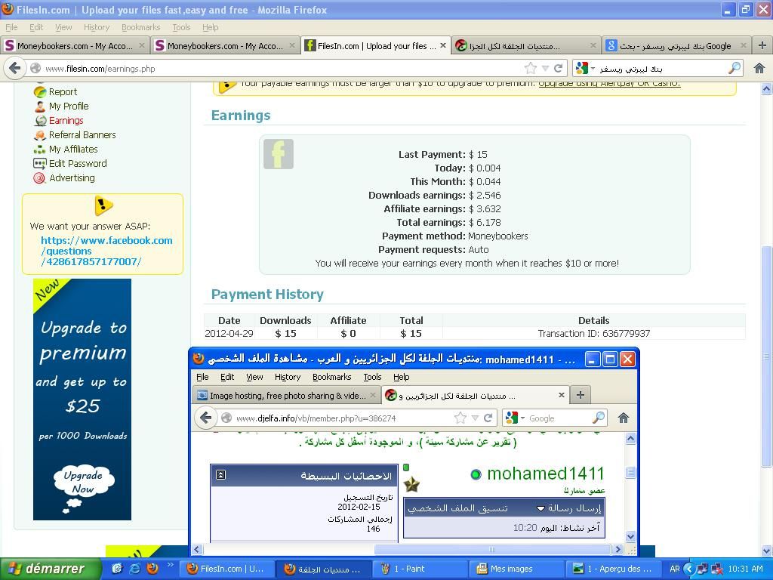773x580 pixels.
Task: Expand hidden system tray icons arrow
Action: [x=688, y=569]
